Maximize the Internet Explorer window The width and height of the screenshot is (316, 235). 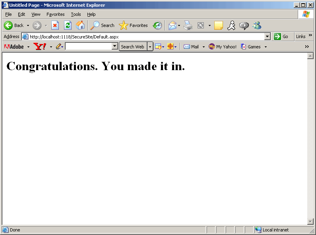(x=303, y=5)
